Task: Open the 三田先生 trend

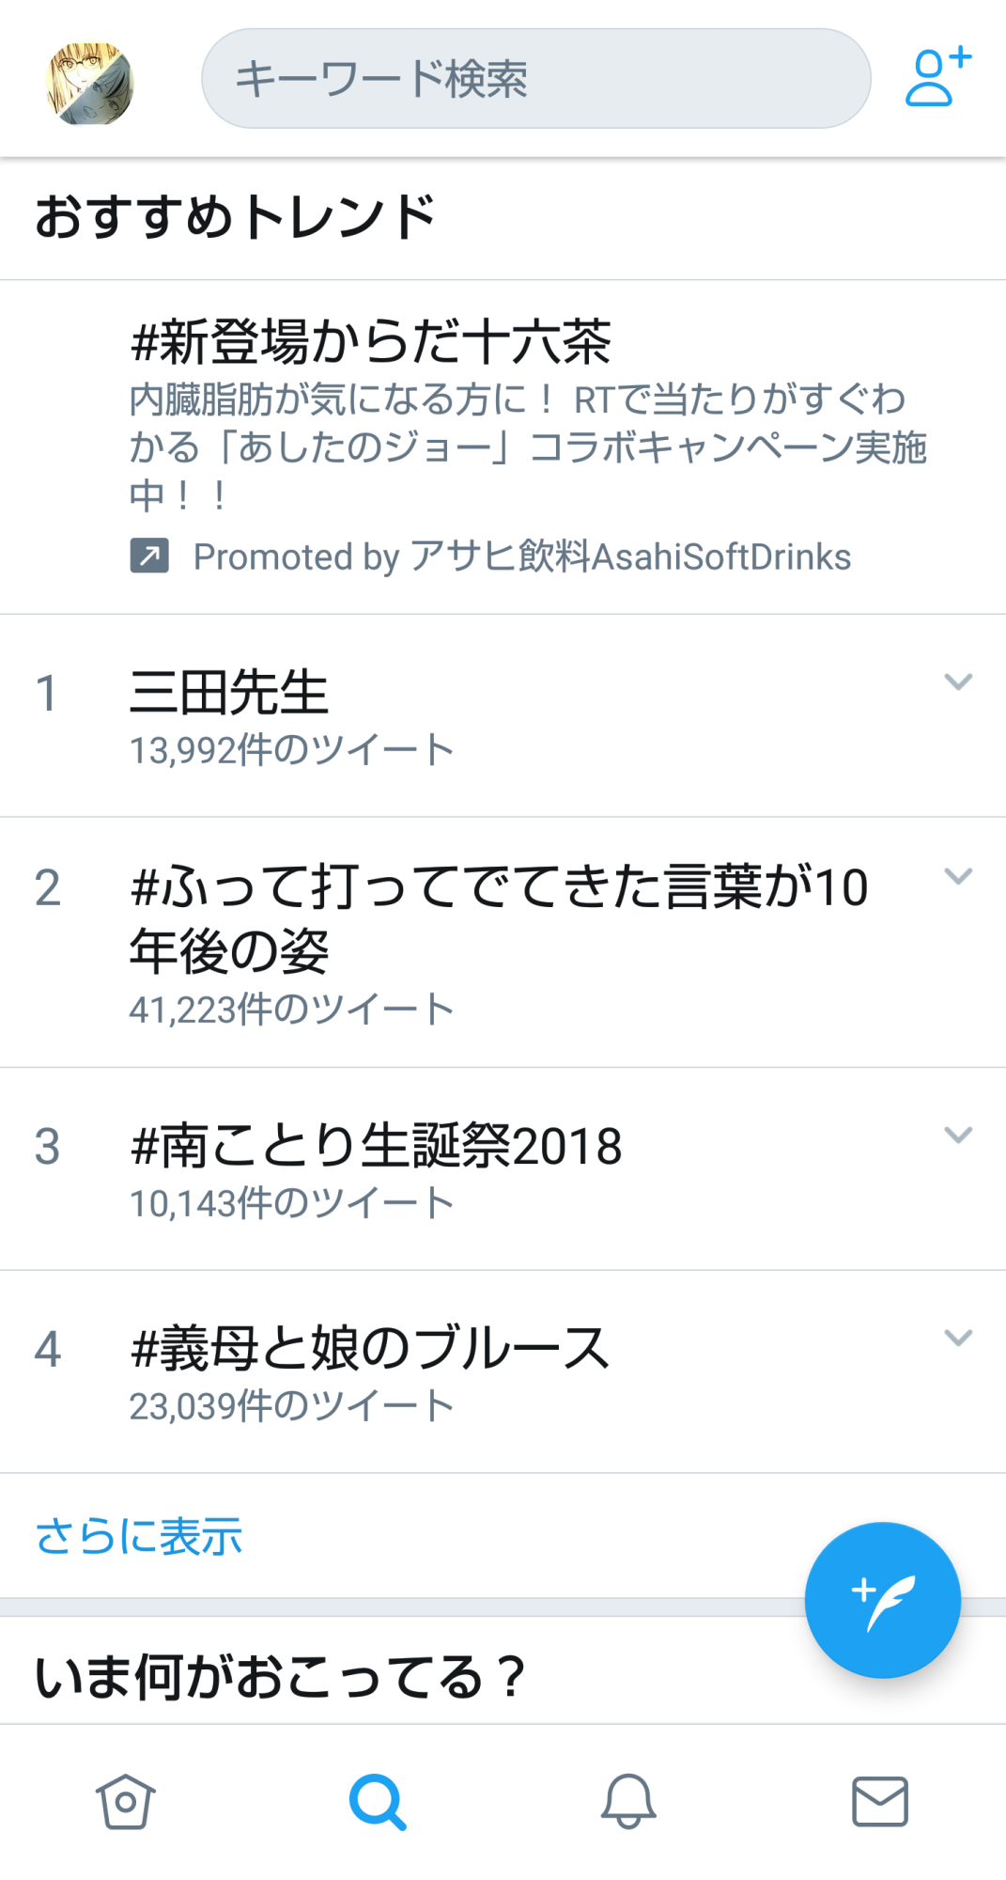Action: click(x=229, y=693)
